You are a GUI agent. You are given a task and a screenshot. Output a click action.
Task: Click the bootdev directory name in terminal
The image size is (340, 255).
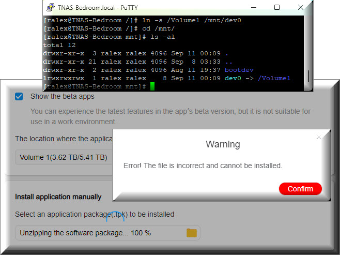[239, 70]
